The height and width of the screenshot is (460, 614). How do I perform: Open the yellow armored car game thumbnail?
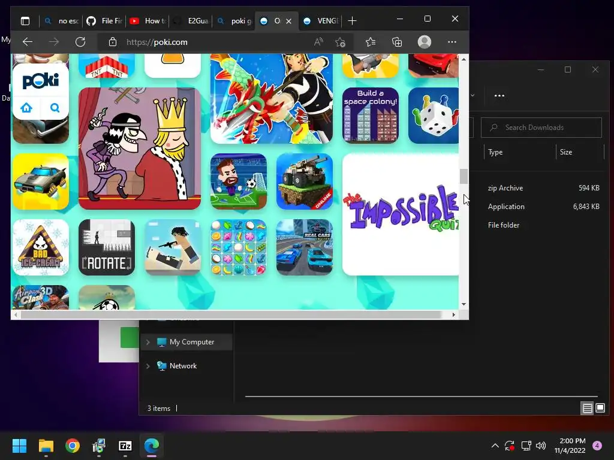click(41, 181)
